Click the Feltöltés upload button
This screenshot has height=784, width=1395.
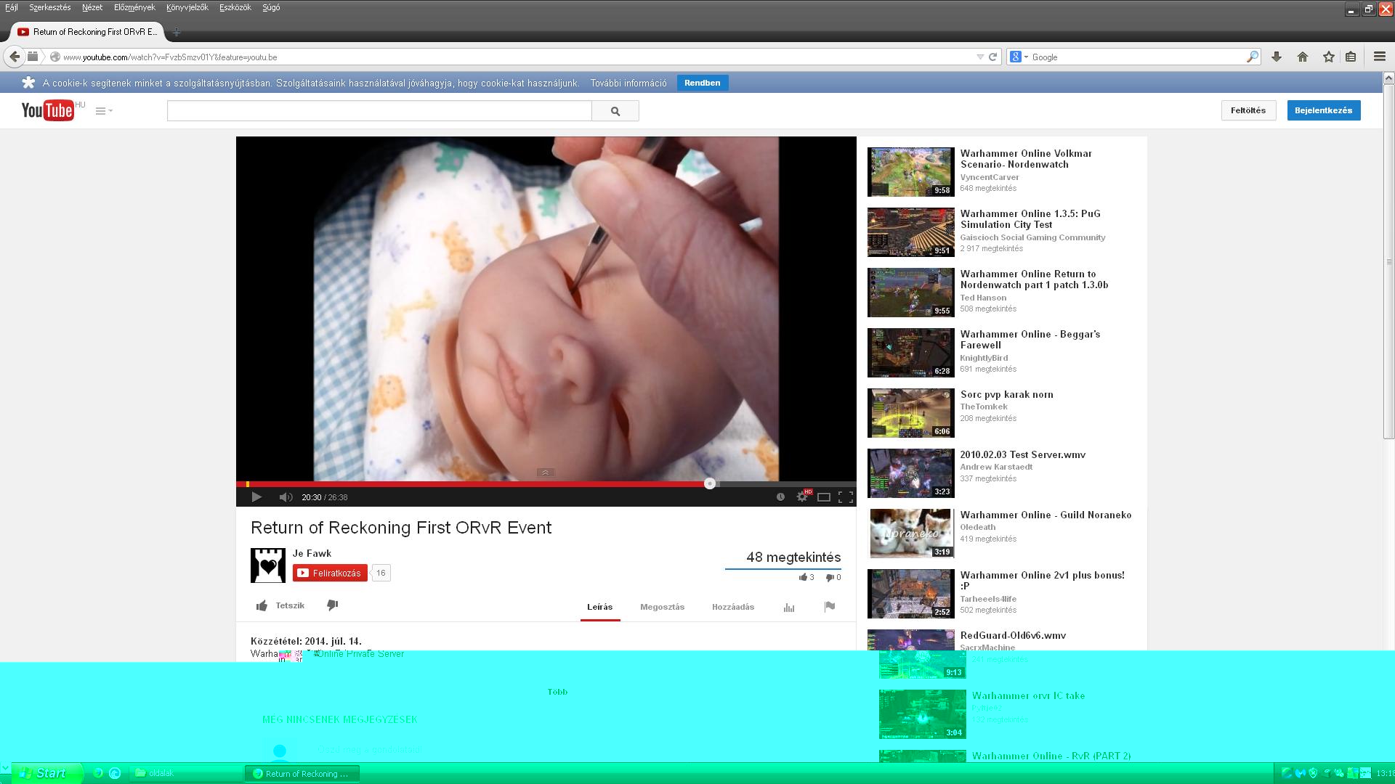[x=1248, y=110]
